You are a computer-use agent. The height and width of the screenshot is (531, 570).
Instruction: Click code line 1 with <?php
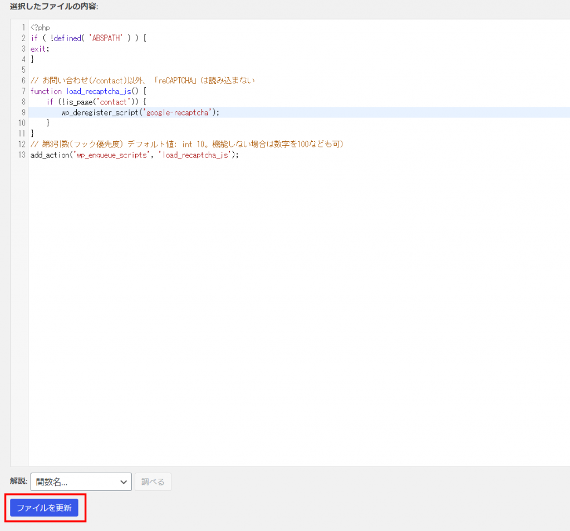(40, 28)
